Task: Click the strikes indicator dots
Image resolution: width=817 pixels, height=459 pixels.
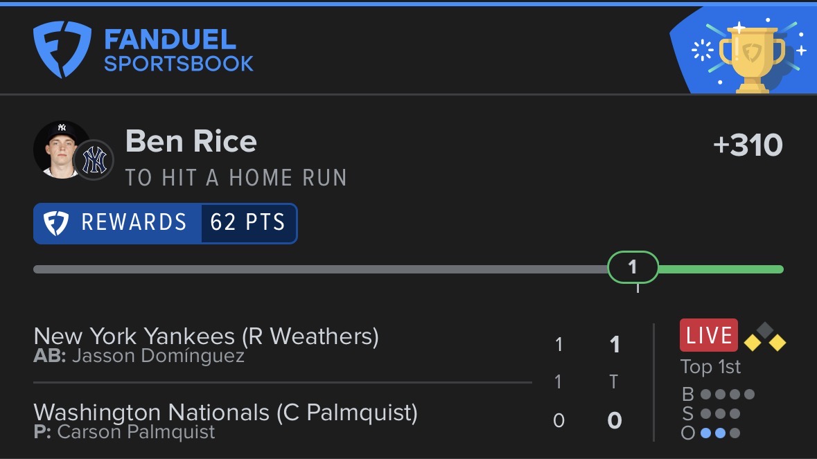Action: click(720, 414)
